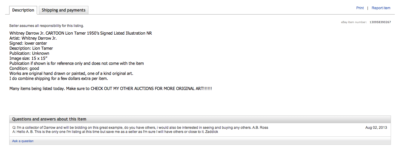Click the question from A.B. Ross
This screenshot has height=151, width=396.
click(x=140, y=128)
